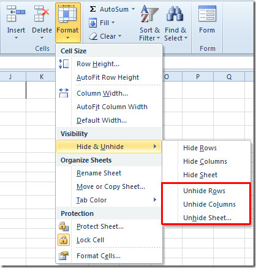Choose Rename Sheet
Viewport: 256px width, 268px height.
point(109,173)
